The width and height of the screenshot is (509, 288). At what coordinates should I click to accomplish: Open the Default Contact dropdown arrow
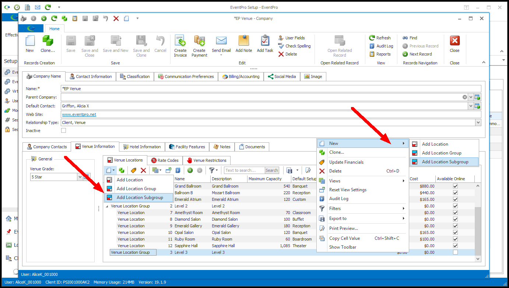(x=471, y=106)
